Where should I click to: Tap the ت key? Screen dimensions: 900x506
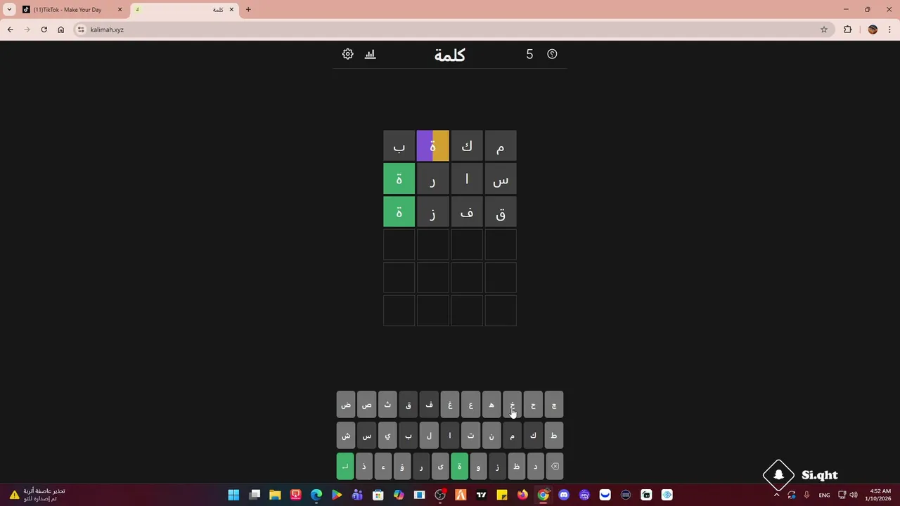(470, 436)
